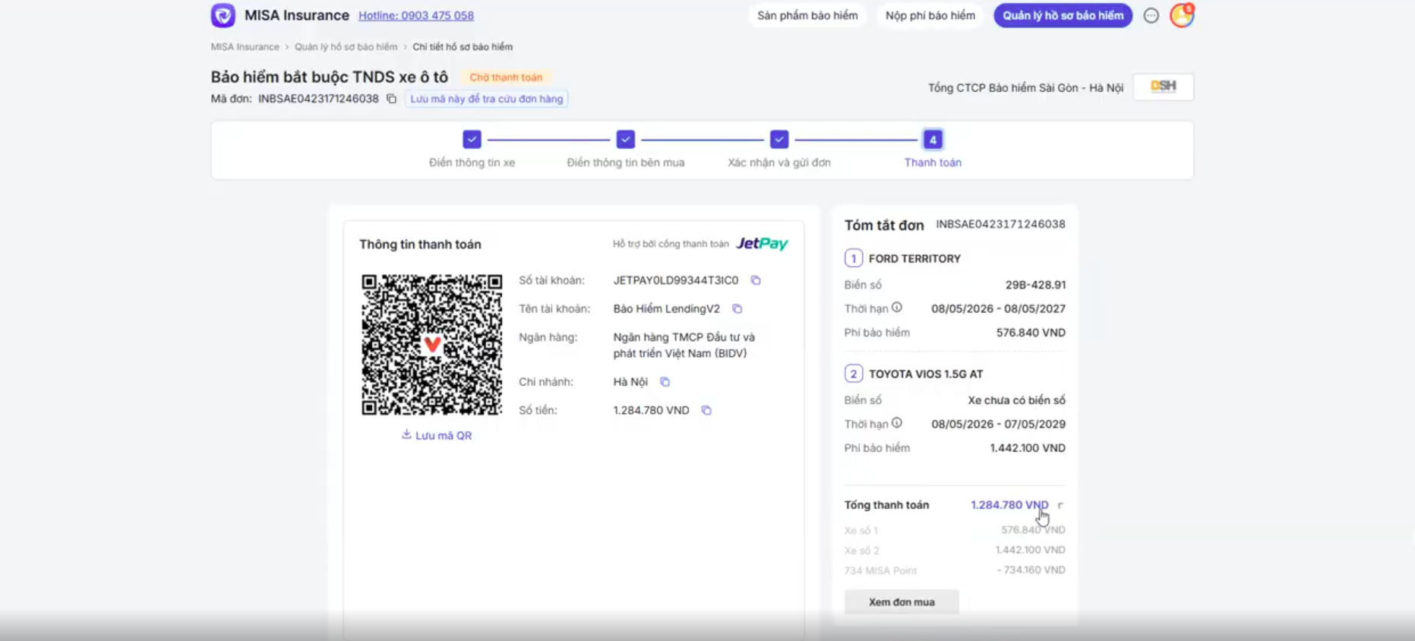Image resolution: width=1415 pixels, height=641 pixels.
Task: Copy account name Bảo Hiểm LendingV2
Action: pos(737,309)
